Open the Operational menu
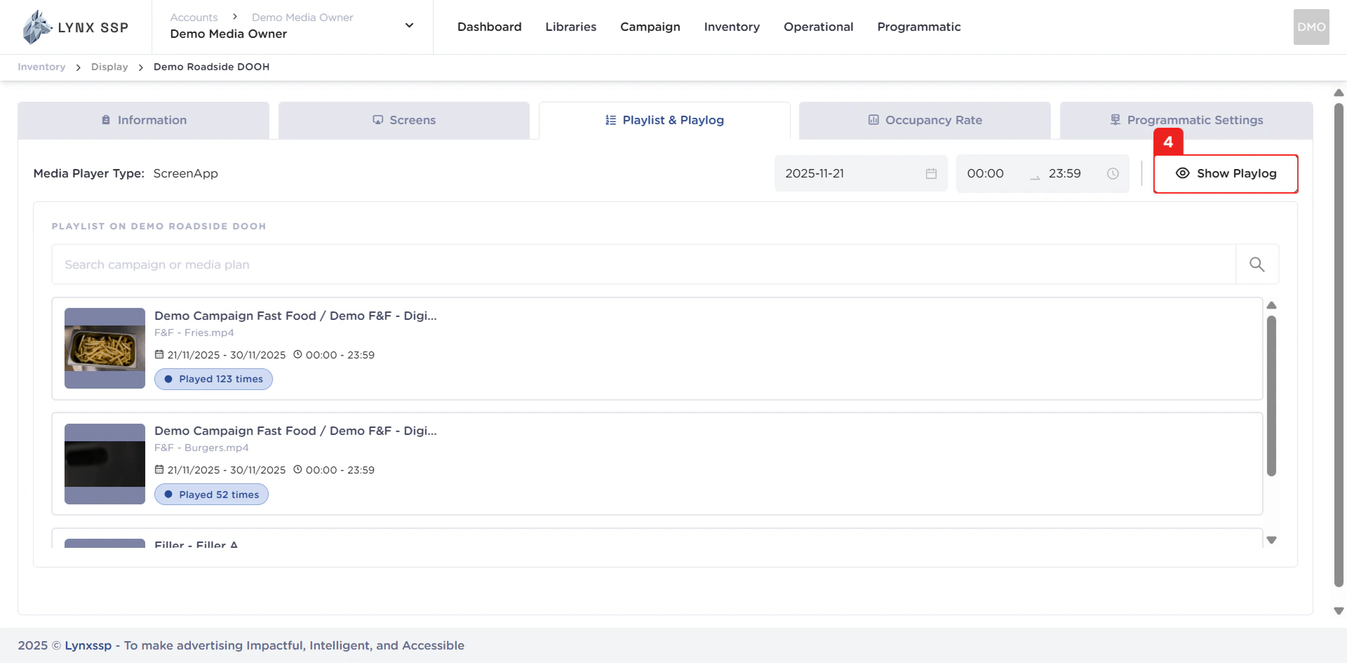The width and height of the screenshot is (1347, 665). pyautogui.click(x=819, y=27)
